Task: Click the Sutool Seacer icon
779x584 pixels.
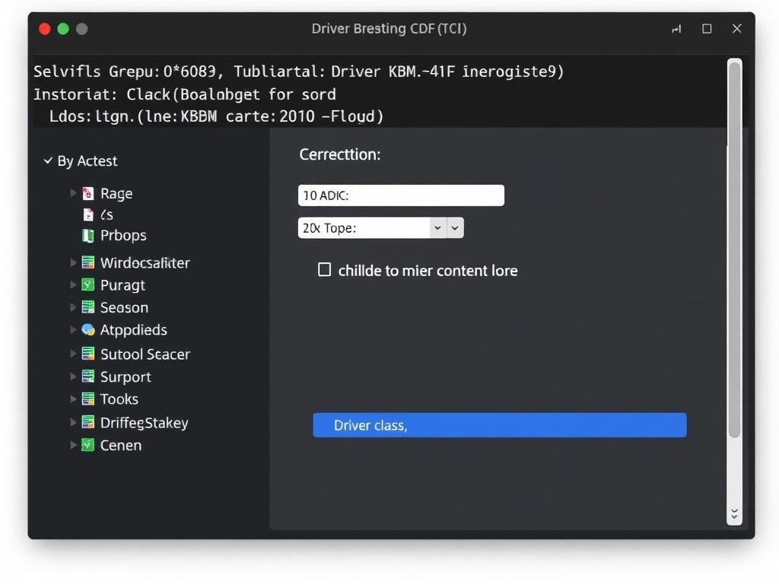Action: pos(88,354)
